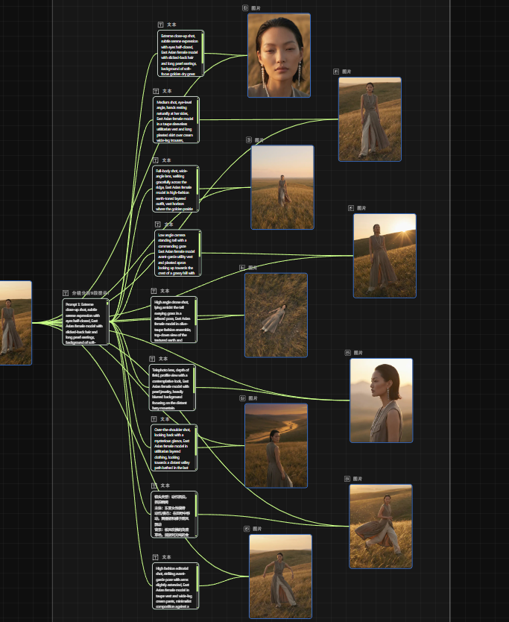Click the T icon above the Extreme close-up text node
Viewport: 509px width, 622px height.
pyautogui.click(x=160, y=25)
